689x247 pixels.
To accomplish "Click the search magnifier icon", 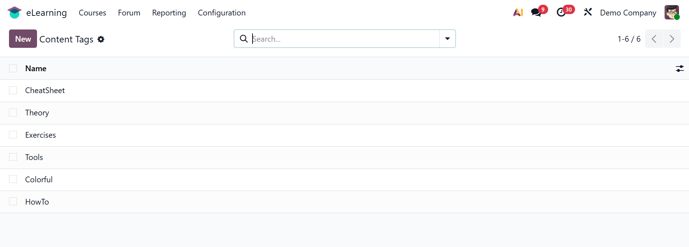I will coord(244,39).
